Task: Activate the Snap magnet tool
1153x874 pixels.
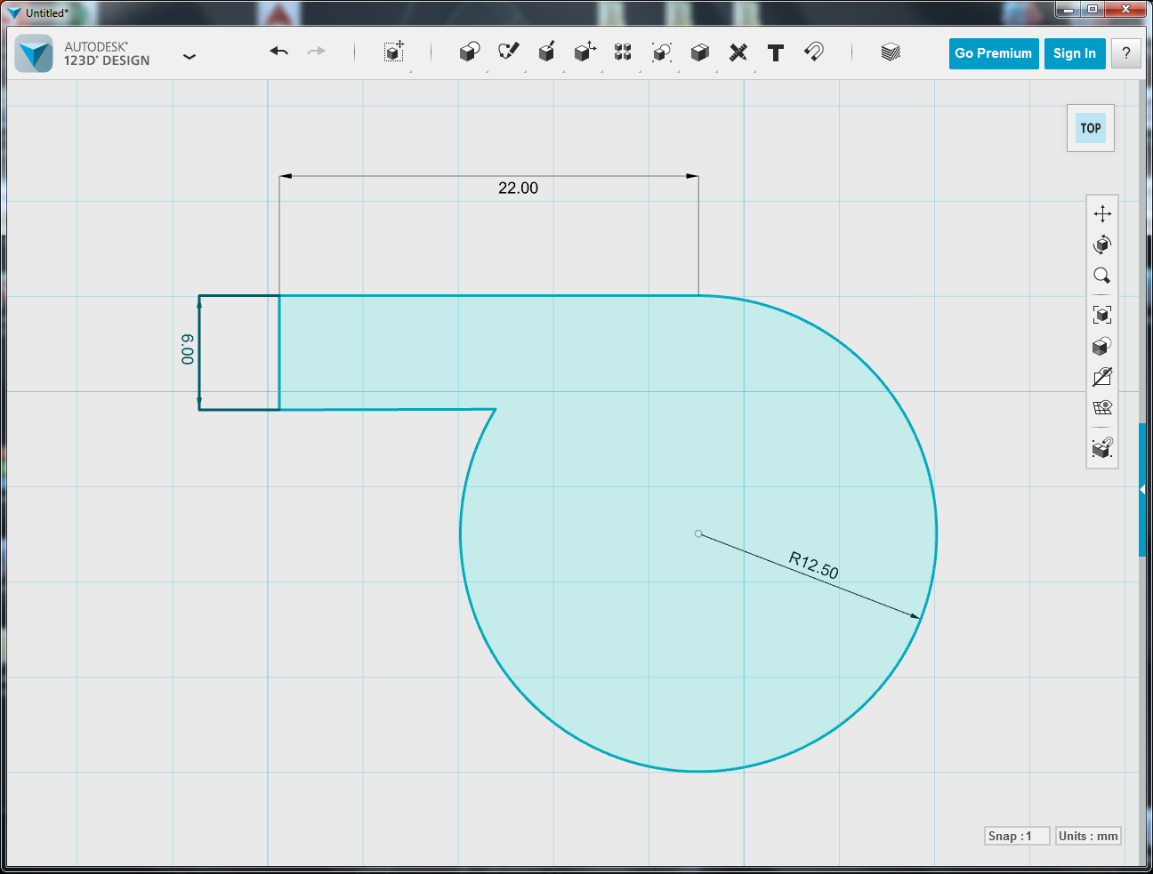Action: (814, 52)
